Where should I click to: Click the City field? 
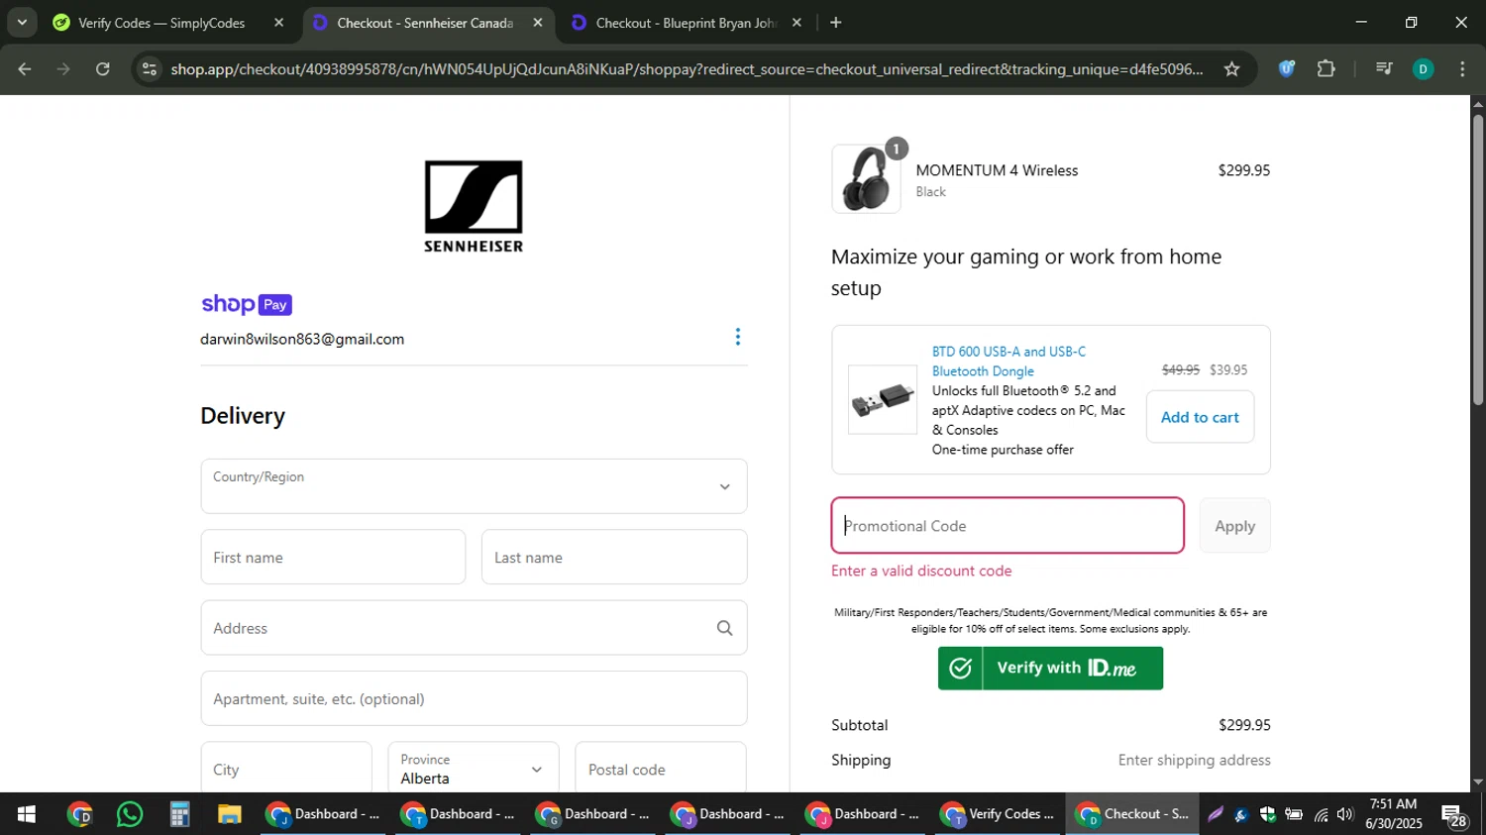click(x=286, y=769)
